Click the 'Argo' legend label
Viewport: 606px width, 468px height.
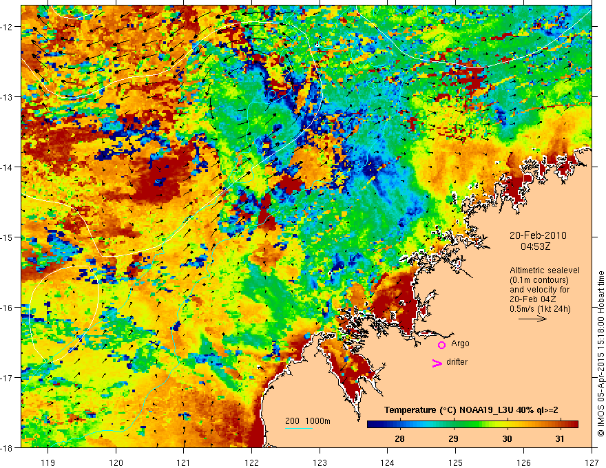tap(460, 343)
